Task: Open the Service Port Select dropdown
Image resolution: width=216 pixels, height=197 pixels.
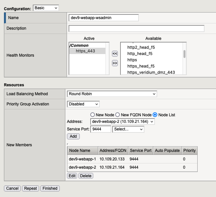Action: 128,129
